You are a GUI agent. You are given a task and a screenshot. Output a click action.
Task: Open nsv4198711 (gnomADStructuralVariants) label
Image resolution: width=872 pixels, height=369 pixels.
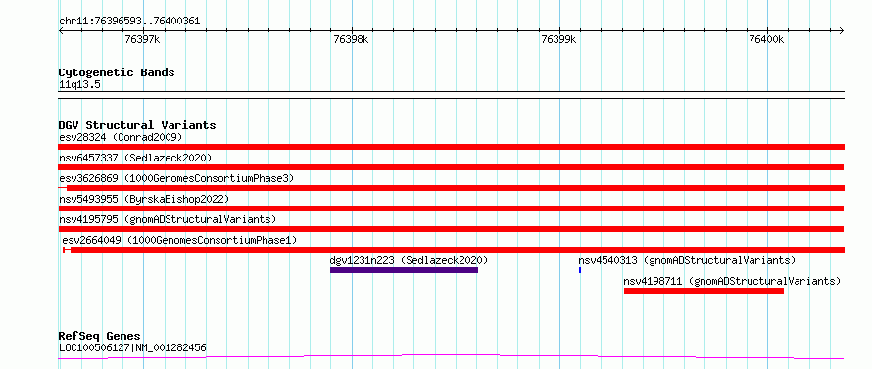pos(732,281)
